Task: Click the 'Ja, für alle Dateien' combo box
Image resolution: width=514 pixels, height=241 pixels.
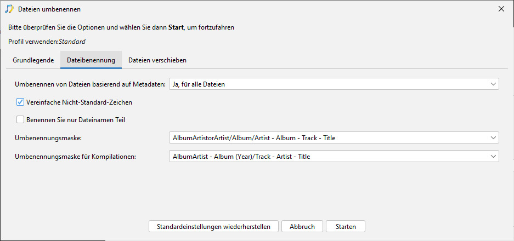Action: [x=334, y=84]
